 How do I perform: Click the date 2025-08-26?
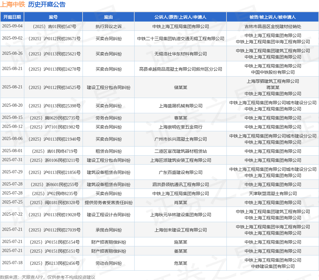(12, 54)
